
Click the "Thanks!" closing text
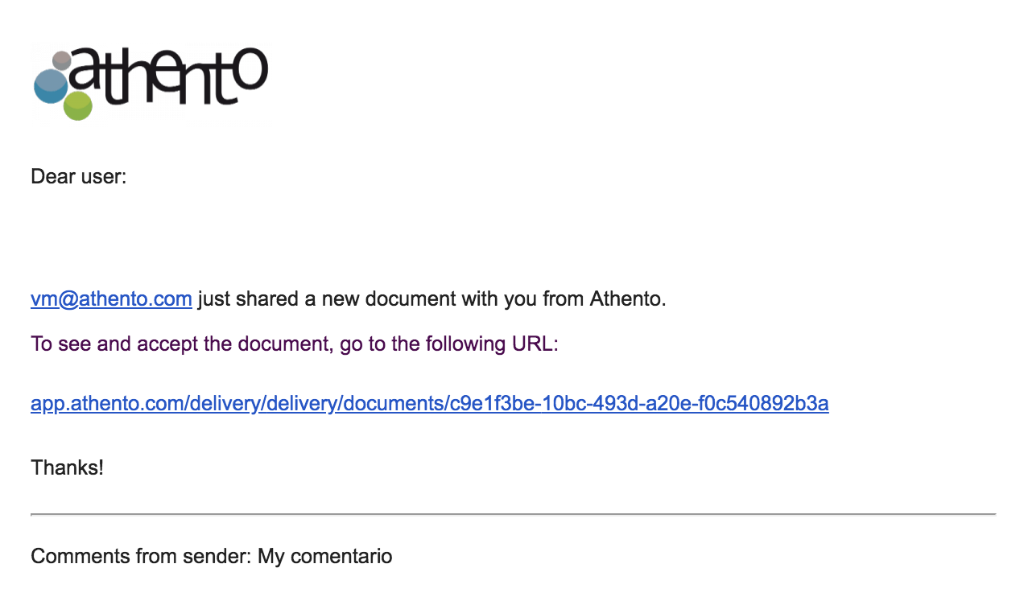pyautogui.click(x=67, y=467)
